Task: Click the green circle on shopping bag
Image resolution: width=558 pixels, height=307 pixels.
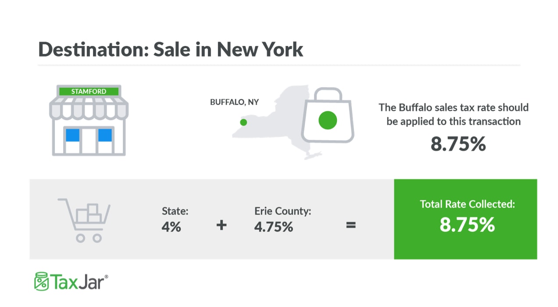Action: click(328, 120)
